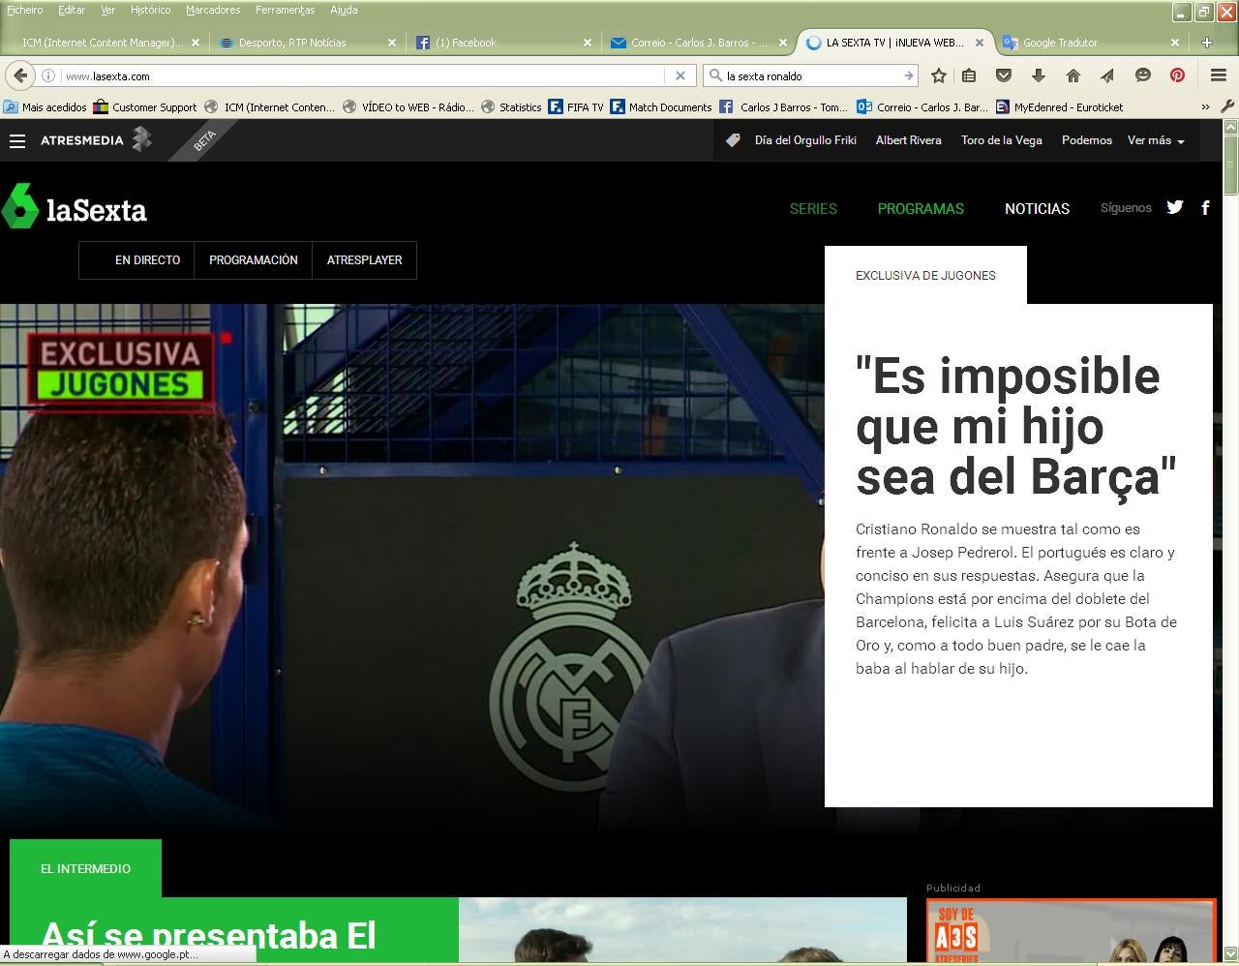Open the Firefox hamburger menu
The width and height of the screenshot is (1239, 966).
1219,75
